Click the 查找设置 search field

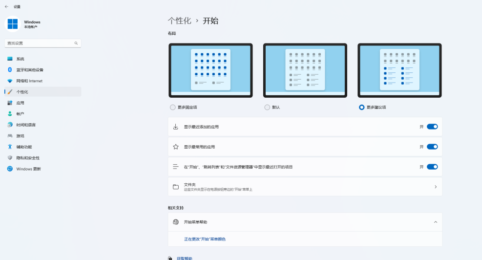point(43,43)
